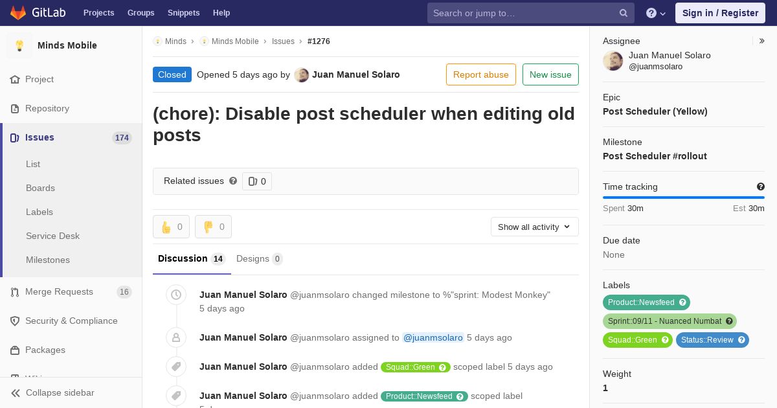Open Help in the top navbar
Screen dimensions: 777x408
(221, 12)
